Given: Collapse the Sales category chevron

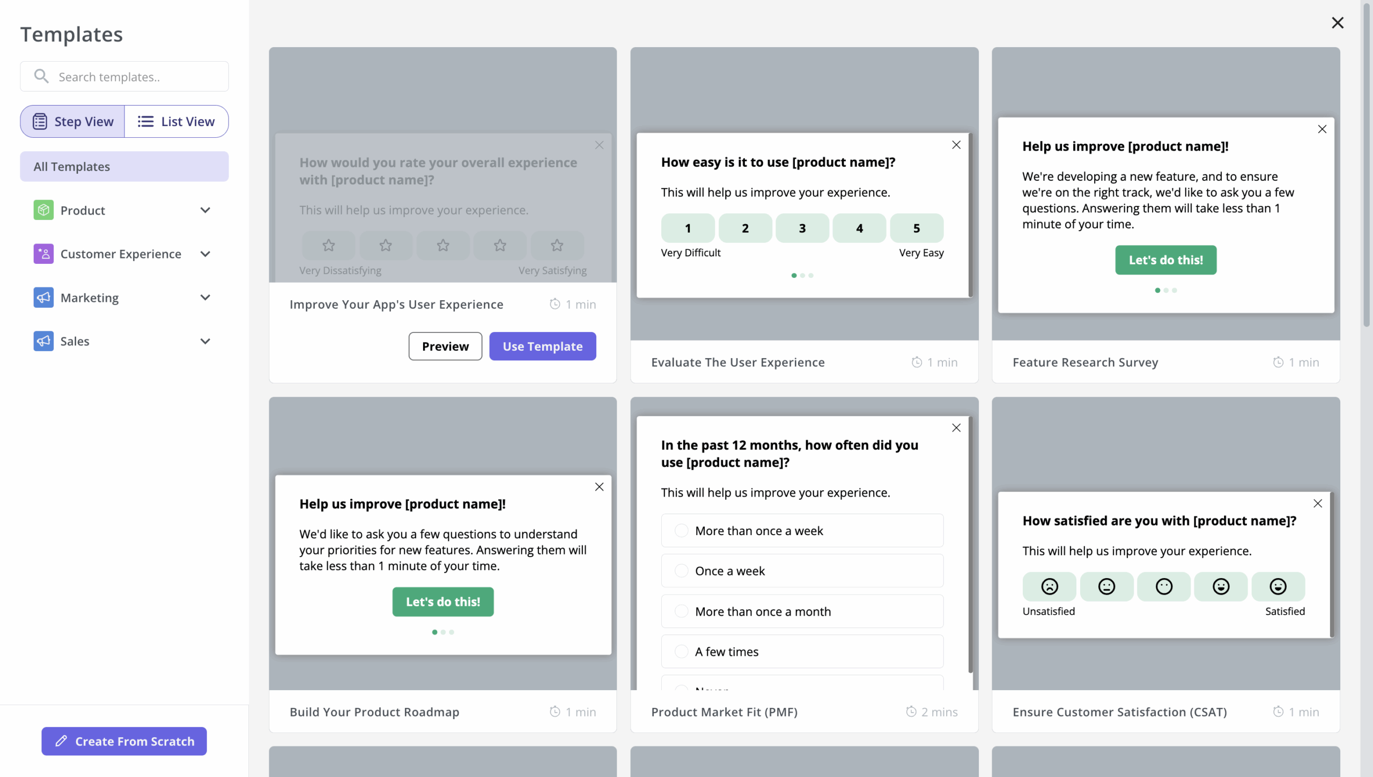Looking at the screenshot, I should 205,341.
